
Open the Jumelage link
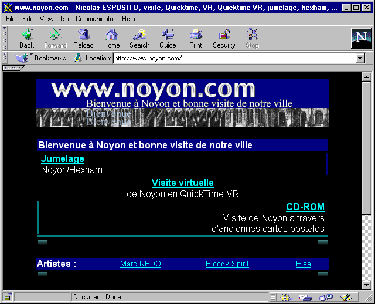click(x=62, y=158)
